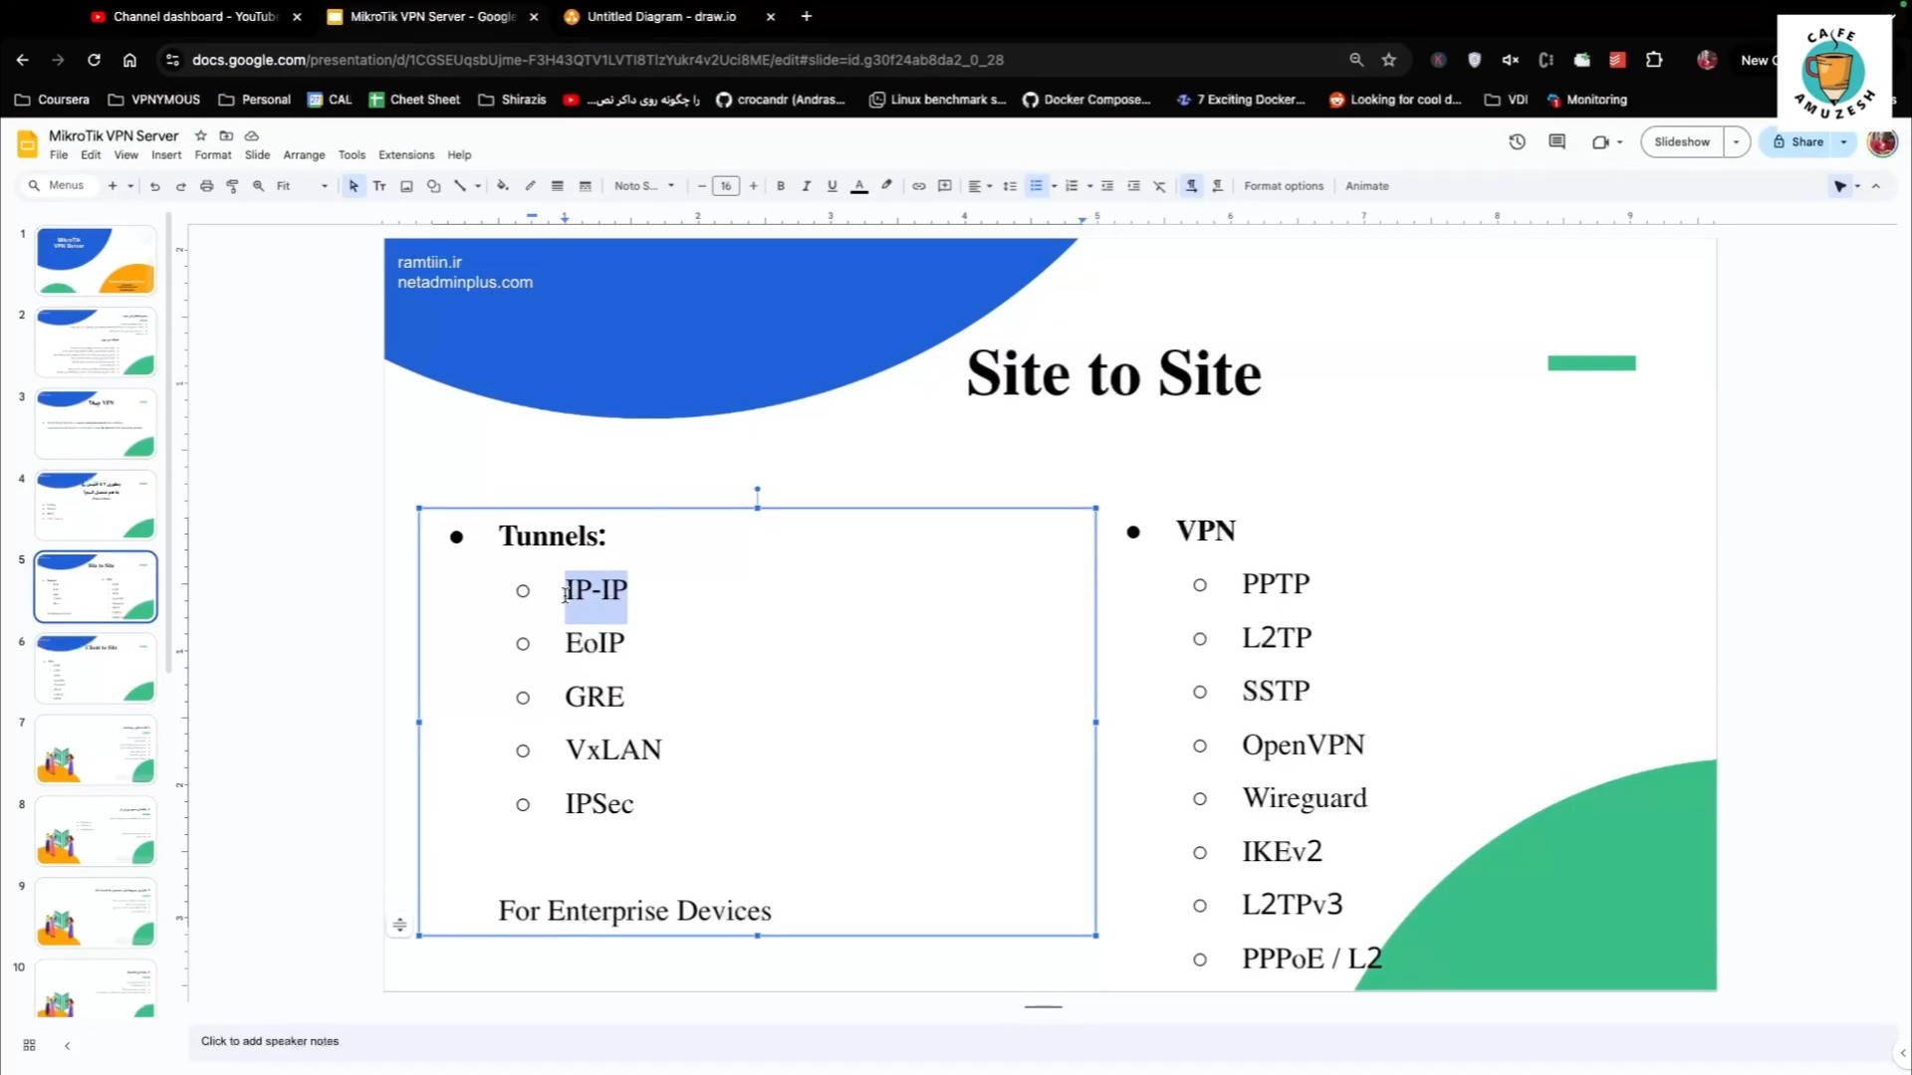Click the Move to folder icon
The image size is (1912, 1075).
tap(226, 135)
